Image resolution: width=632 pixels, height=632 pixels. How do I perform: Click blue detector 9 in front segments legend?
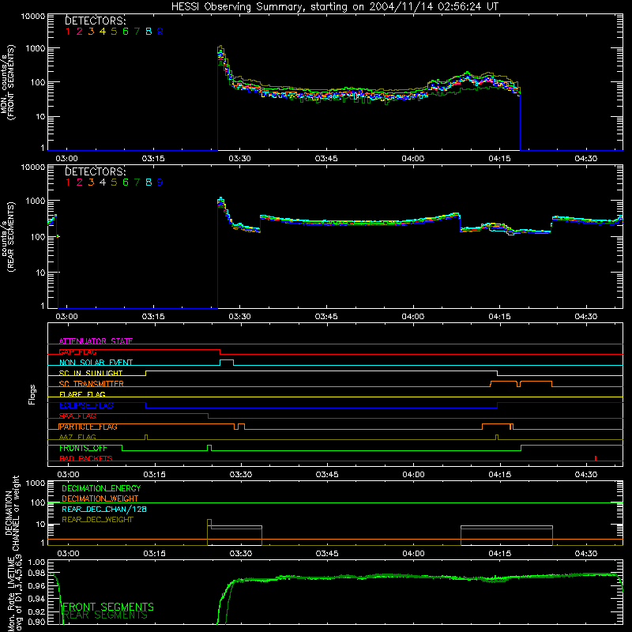[x=160, y=32]
